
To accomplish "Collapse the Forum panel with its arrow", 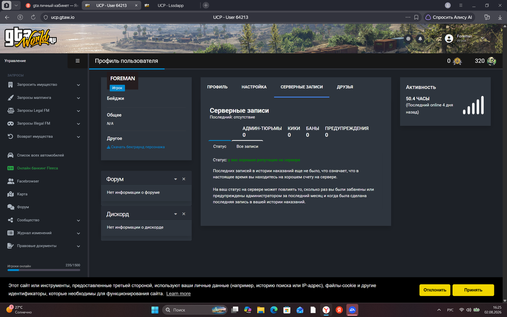I will tap(175, 179).
